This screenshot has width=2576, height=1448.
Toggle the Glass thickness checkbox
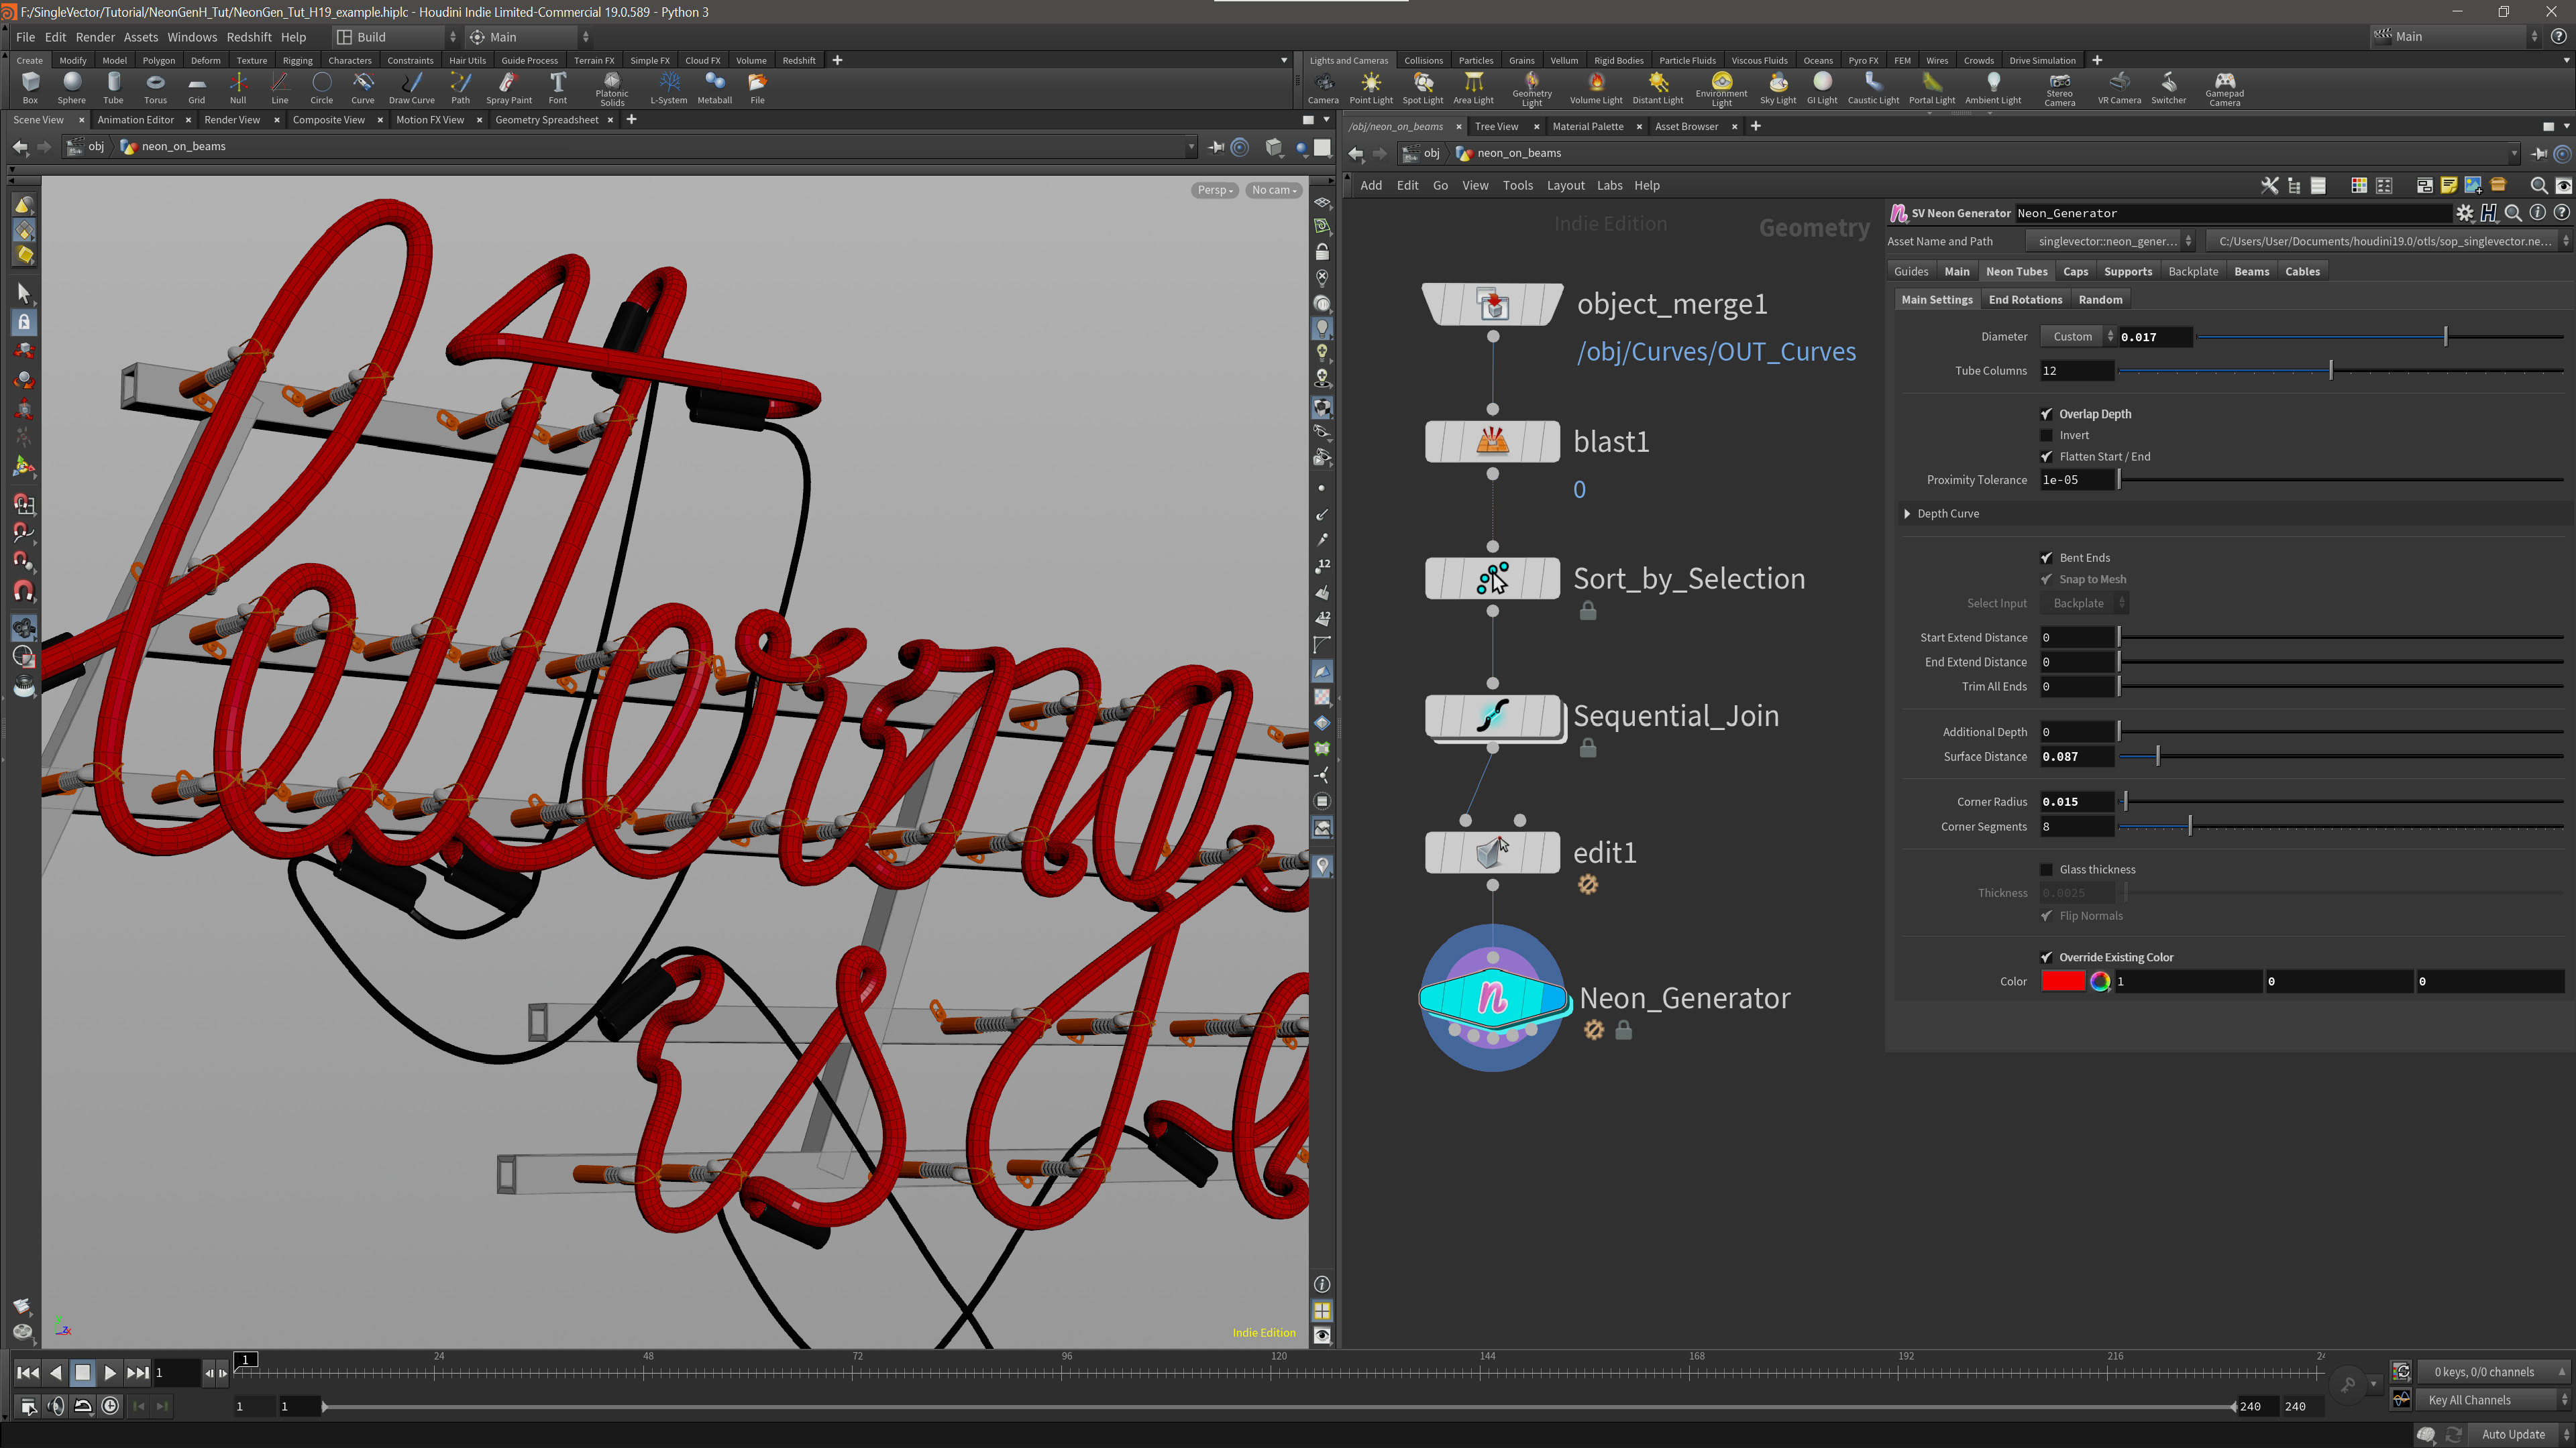(2046, 869)
